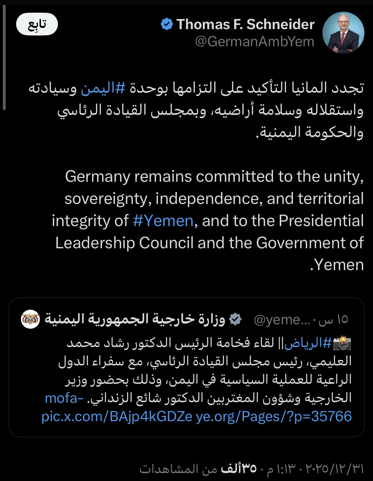Click the @GermanAmbYem handle
The image size is (373, 481).
254,42
